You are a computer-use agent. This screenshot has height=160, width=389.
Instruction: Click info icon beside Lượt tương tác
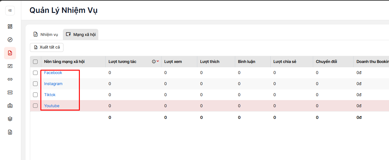tap(154, 61)
